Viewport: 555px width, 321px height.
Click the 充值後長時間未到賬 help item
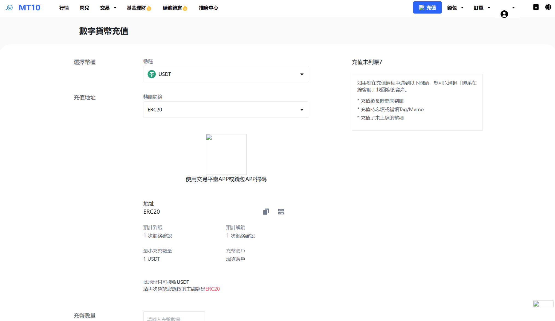pos(380,101)
